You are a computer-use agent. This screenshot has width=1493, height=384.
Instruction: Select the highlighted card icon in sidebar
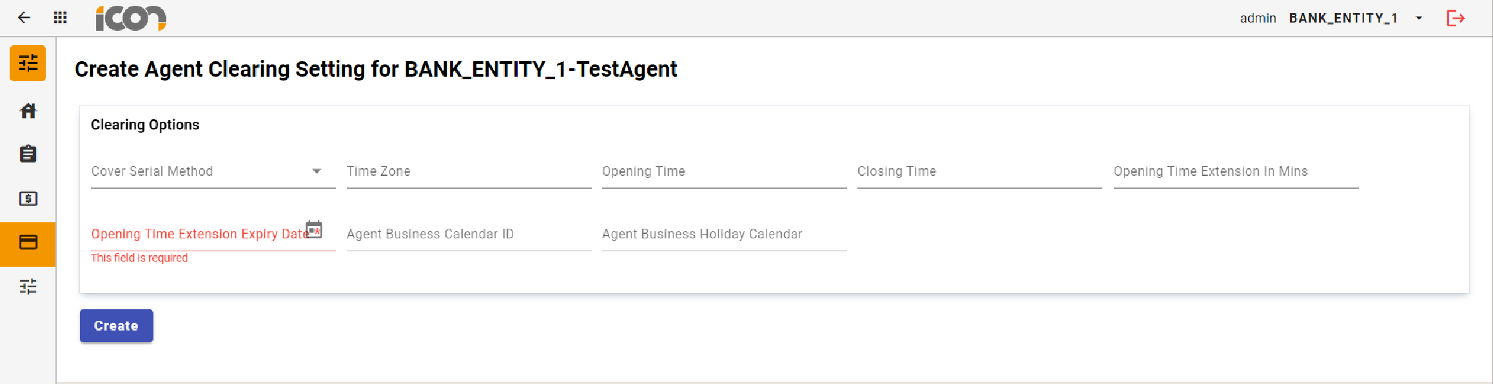[x=28, y=244]
